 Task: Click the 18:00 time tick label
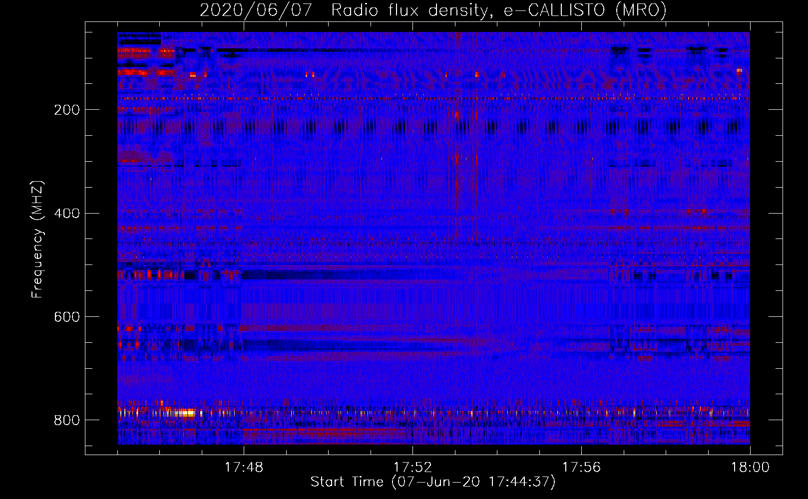point(750,468)
